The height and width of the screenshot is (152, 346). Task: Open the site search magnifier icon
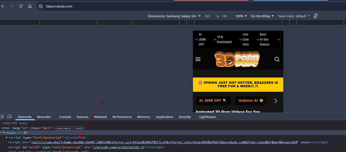[x=277, y=59]
